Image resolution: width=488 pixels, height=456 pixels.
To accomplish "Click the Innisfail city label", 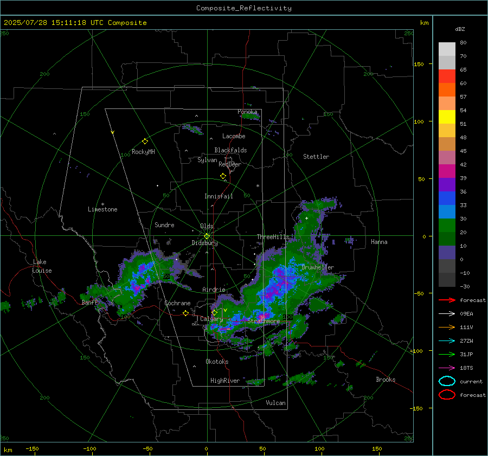I will point(219,196).
